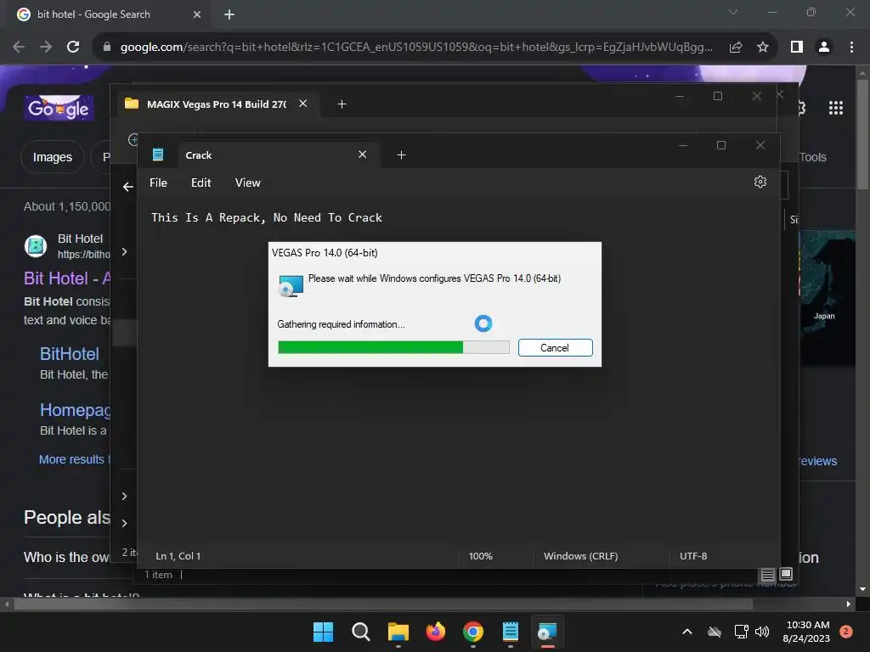Show hidden system tray icons
The width and height of the screenshot is (870, 652).
click(686, 632)
